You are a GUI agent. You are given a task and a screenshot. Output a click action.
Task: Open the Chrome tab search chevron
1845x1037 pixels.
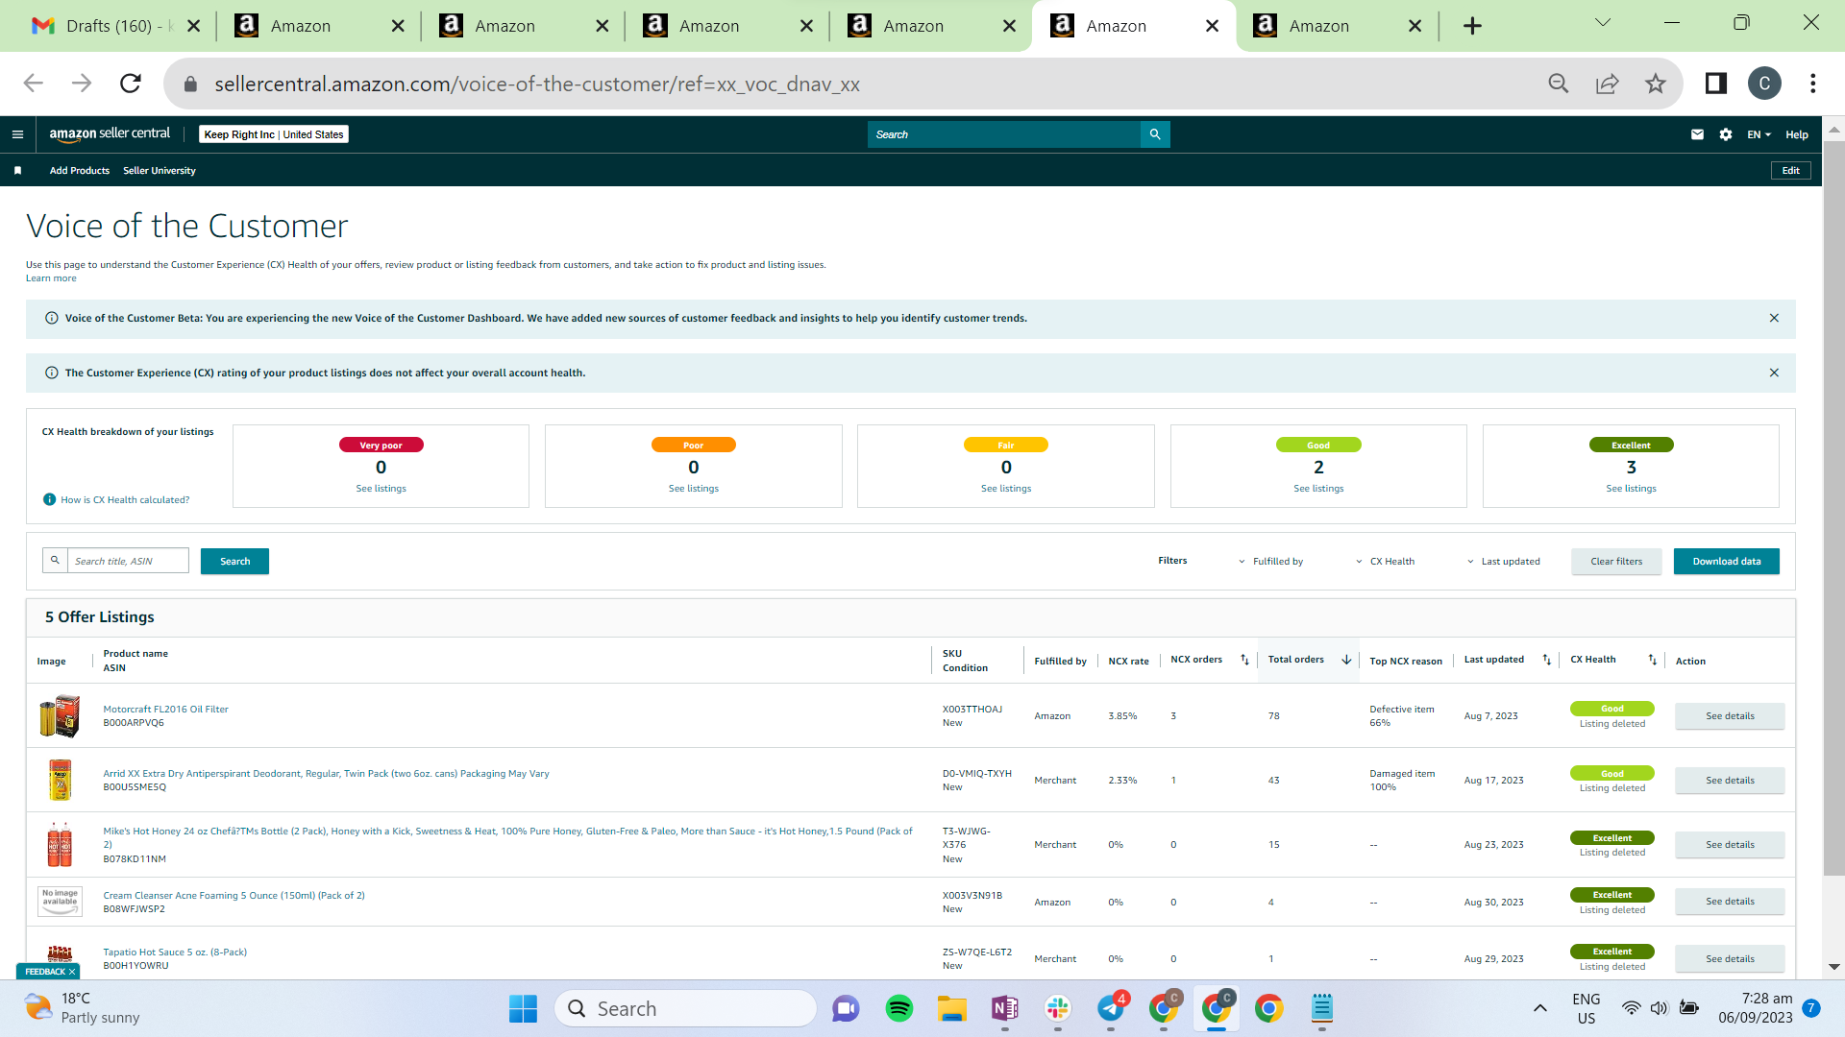(1602, 22)
